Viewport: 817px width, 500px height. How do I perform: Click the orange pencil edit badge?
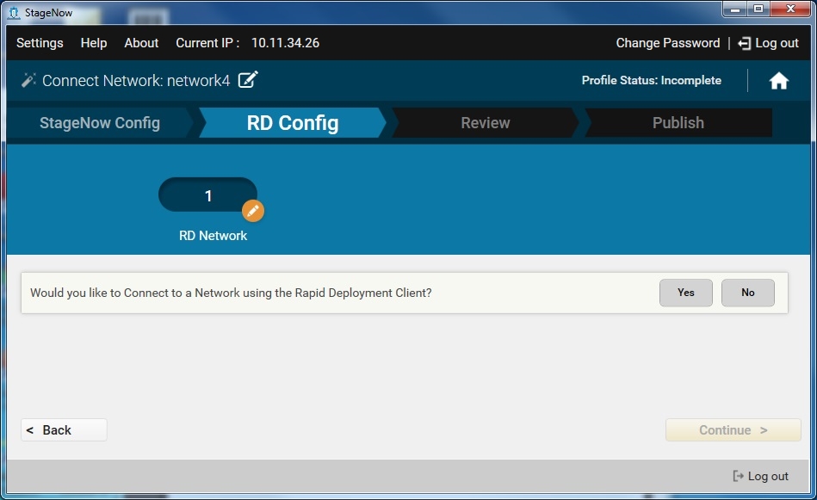tap(252, 211)
